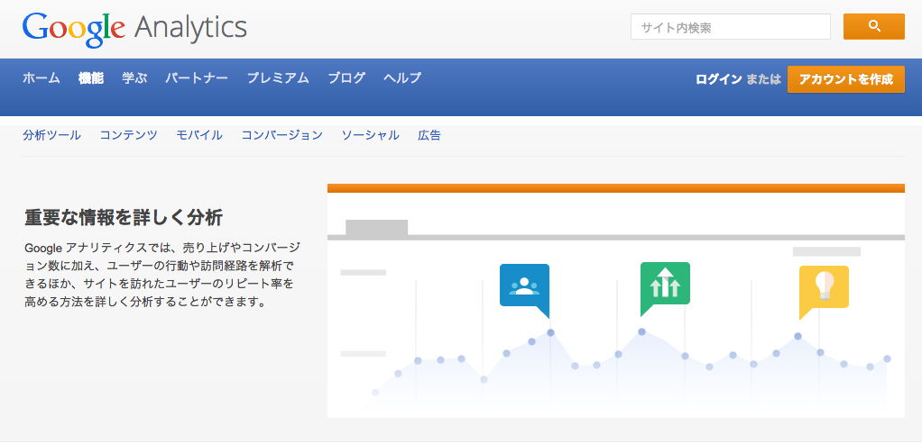Open the 学ぶ navigation item
This screenshot has height=444, width=922.
point(134,78)
